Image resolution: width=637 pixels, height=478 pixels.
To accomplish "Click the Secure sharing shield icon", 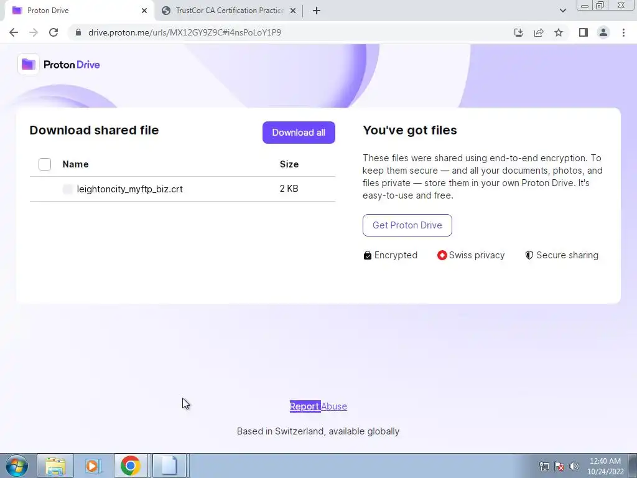I will point(529,255).
